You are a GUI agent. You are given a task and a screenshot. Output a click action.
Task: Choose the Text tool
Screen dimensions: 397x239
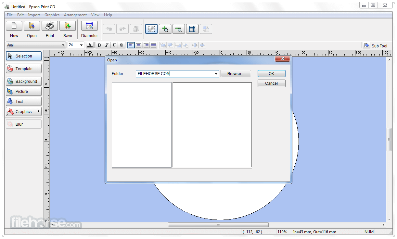tap(24, 101)
